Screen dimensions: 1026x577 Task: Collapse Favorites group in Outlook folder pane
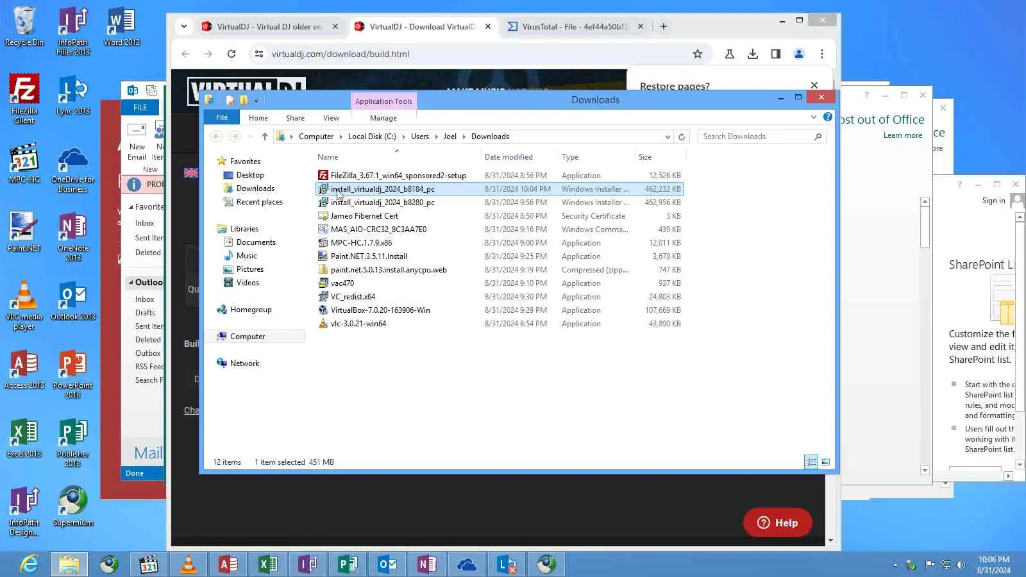click(131, 207)
